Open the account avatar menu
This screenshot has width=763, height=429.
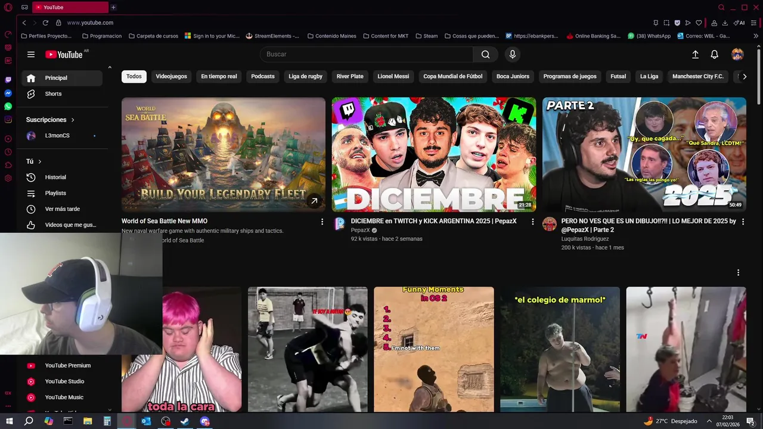tap(737, 54)
